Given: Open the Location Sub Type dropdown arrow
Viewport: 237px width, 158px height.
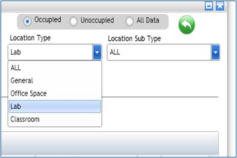Looking at the screenshot, I should coord(215,52).
